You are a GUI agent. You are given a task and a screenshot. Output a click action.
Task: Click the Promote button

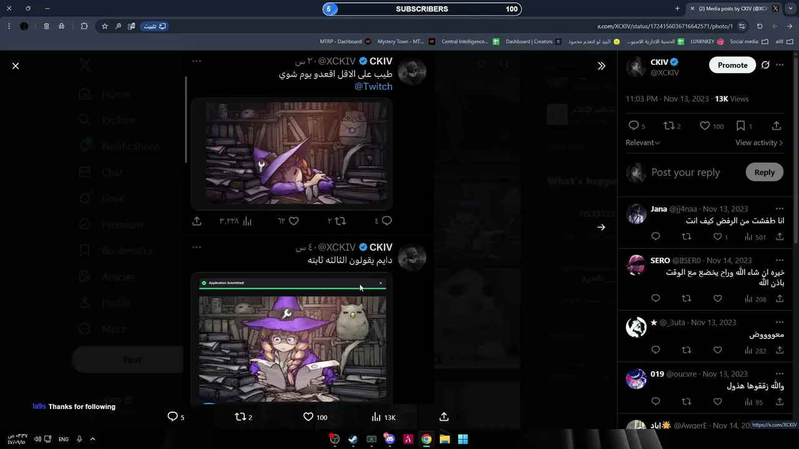[732, 65]
